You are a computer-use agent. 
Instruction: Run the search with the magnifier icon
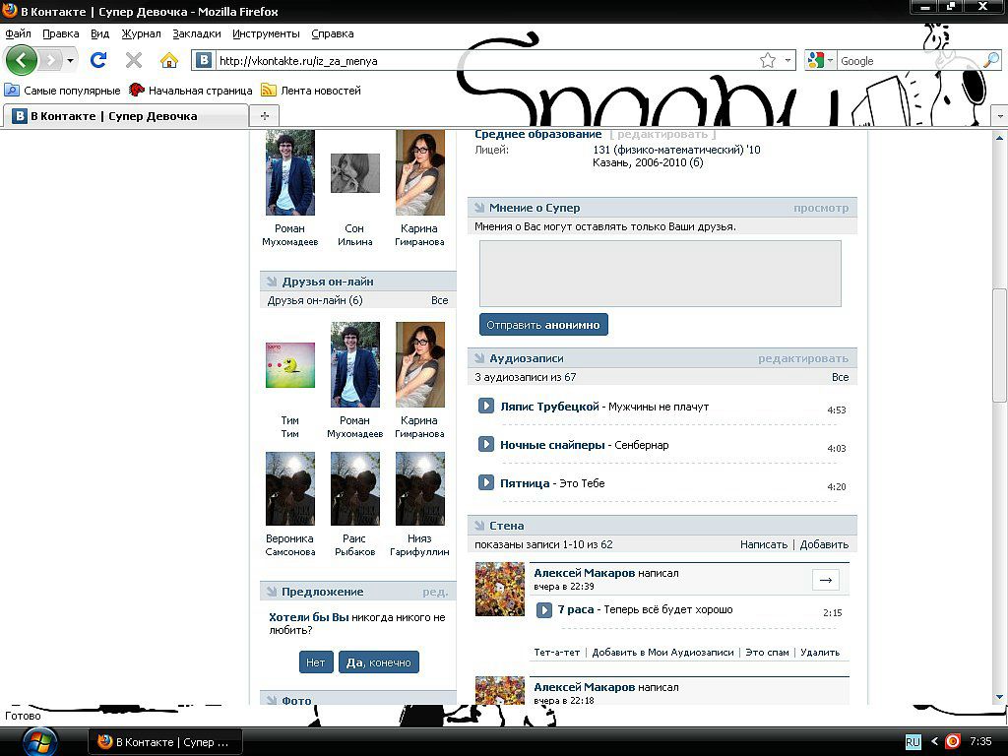[x=991, y=60]
